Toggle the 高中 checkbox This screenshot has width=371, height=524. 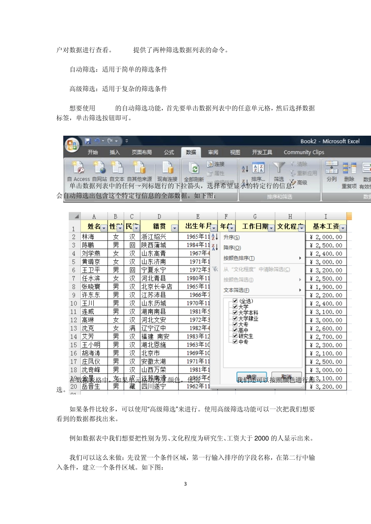tap(235, 330)
